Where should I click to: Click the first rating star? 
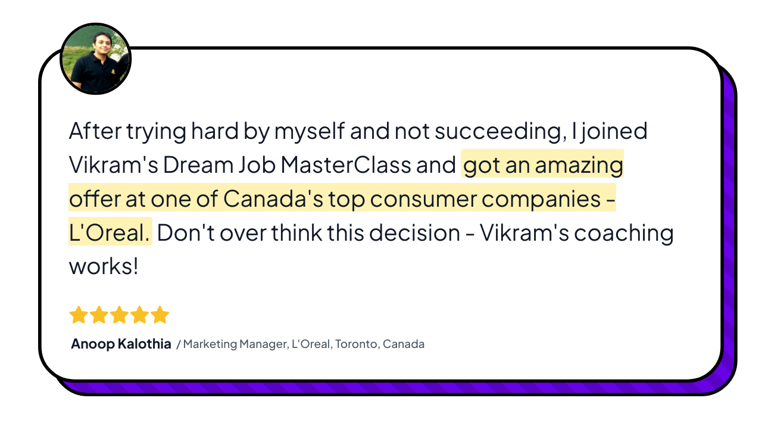(79, 315)
